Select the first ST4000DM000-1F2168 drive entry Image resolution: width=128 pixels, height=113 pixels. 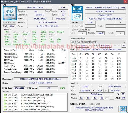coord(35,104)
